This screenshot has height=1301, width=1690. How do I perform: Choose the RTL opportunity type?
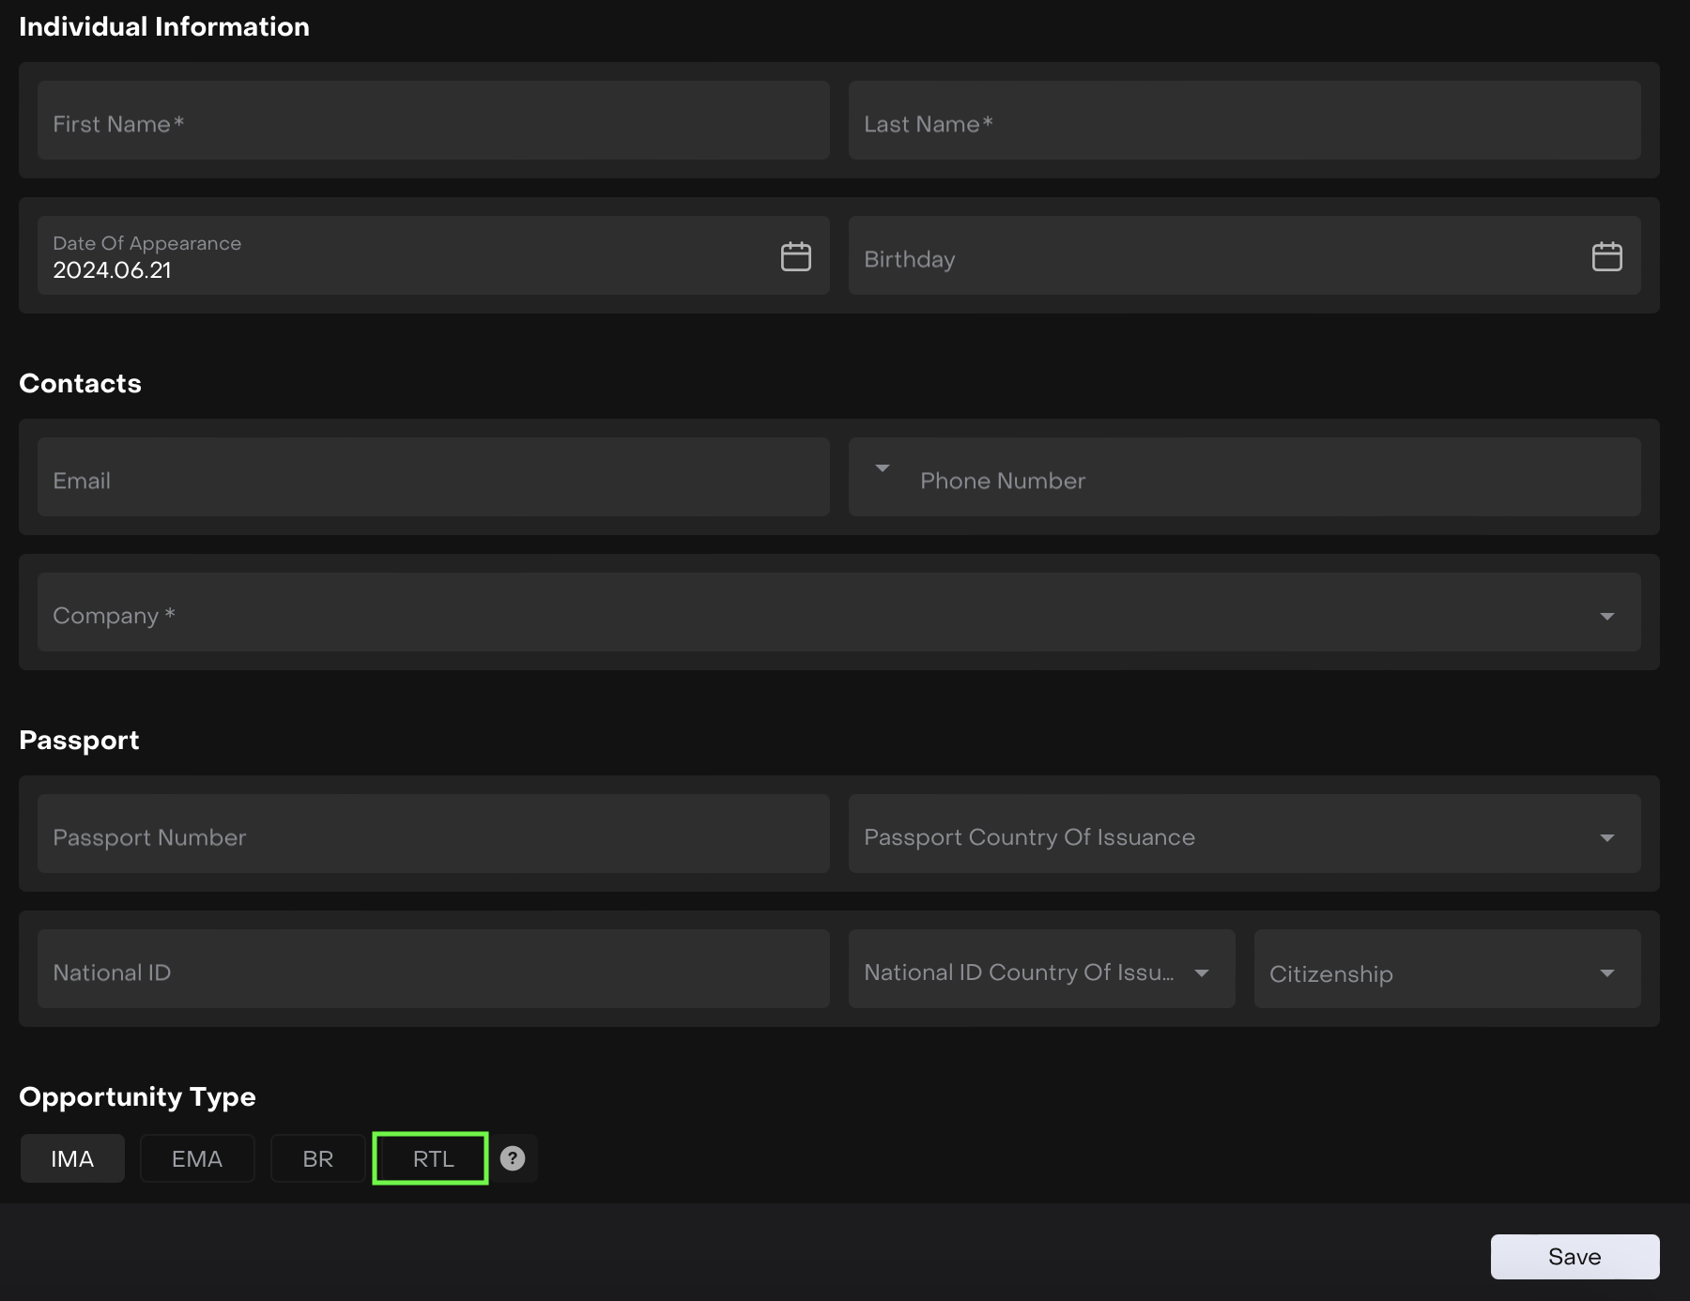(431, 1158)
